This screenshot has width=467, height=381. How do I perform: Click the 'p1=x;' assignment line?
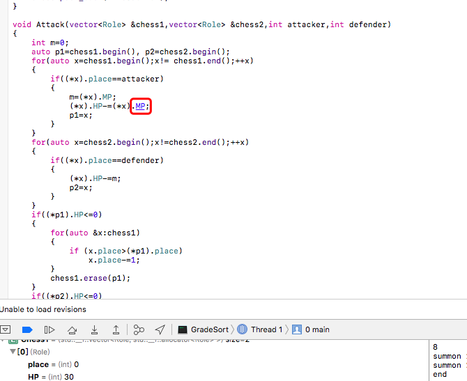[x=81, y=115]
